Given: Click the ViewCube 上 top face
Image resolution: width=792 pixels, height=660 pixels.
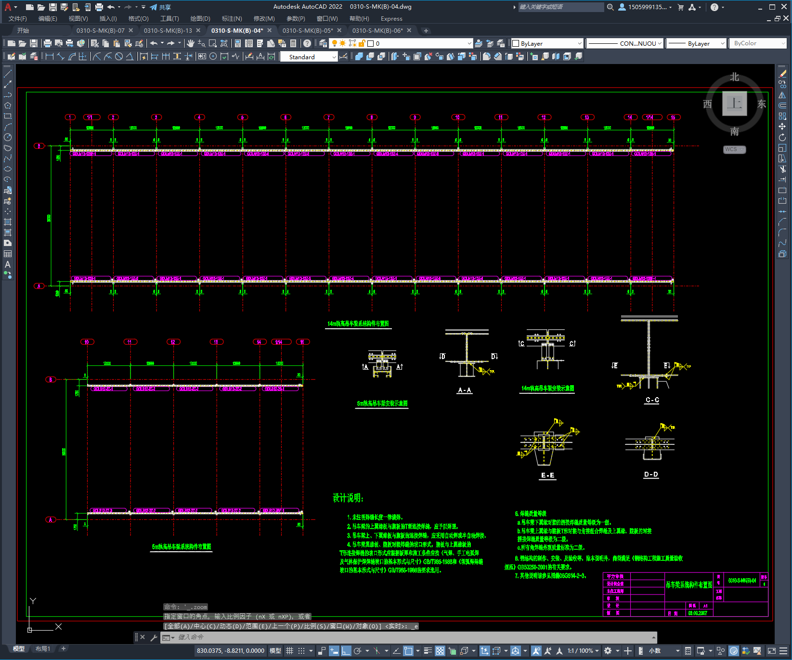Looking at the screenshot, I should click(x=734, y=104).
